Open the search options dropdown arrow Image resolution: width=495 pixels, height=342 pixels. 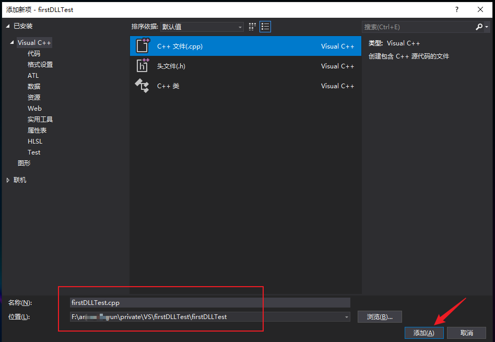(x=487, y=27)
